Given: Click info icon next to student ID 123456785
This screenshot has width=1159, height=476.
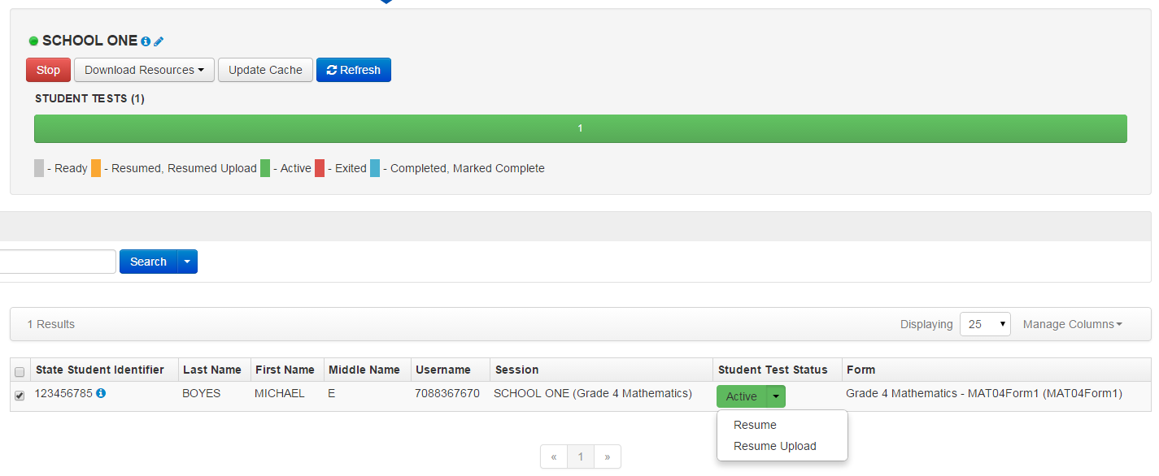Looking at the screenshot, I should pyautogui.click(x=101, y=393).
